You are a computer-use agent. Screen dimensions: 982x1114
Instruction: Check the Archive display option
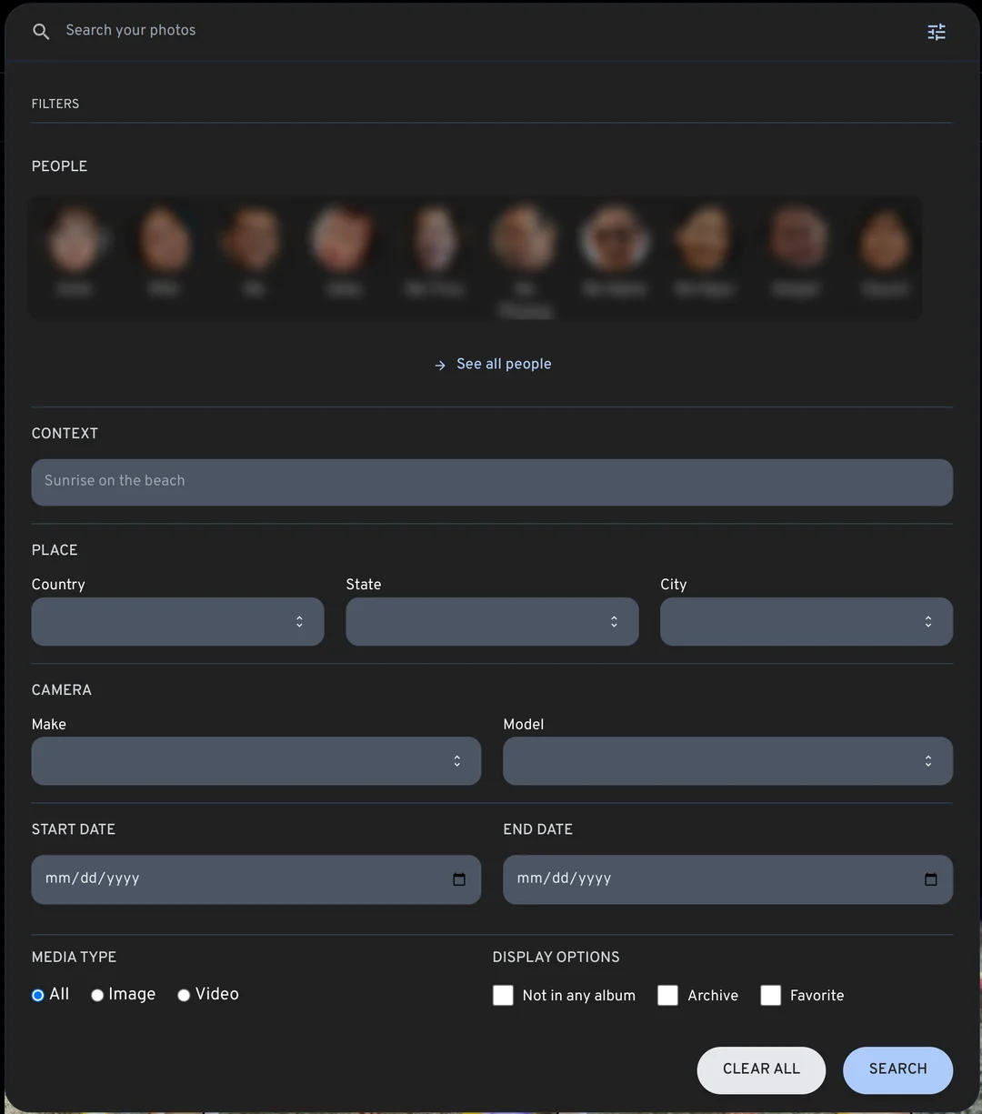tap(667, 995)
